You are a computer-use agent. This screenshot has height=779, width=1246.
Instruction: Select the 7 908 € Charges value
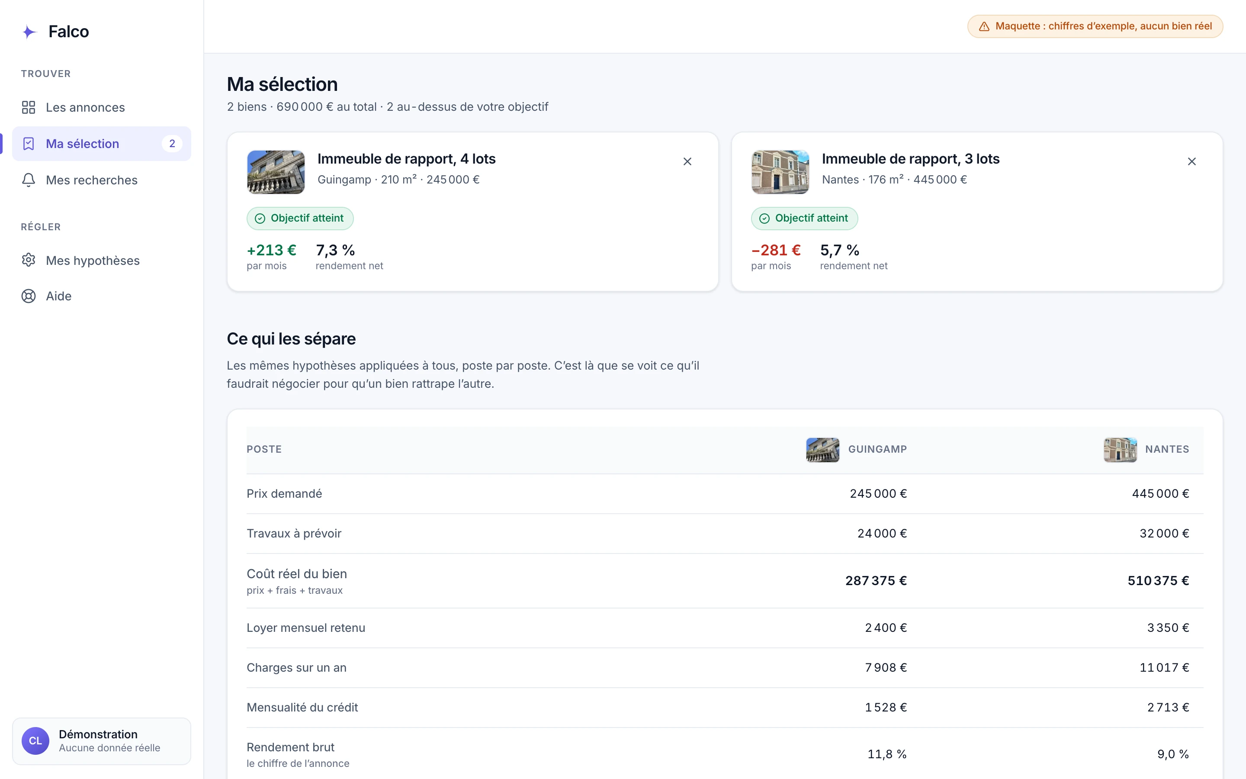886,667
